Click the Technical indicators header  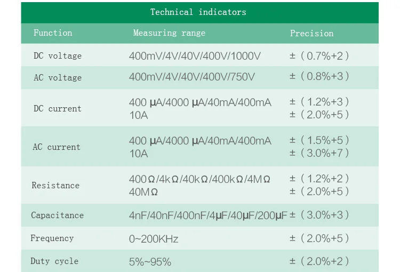198,12
